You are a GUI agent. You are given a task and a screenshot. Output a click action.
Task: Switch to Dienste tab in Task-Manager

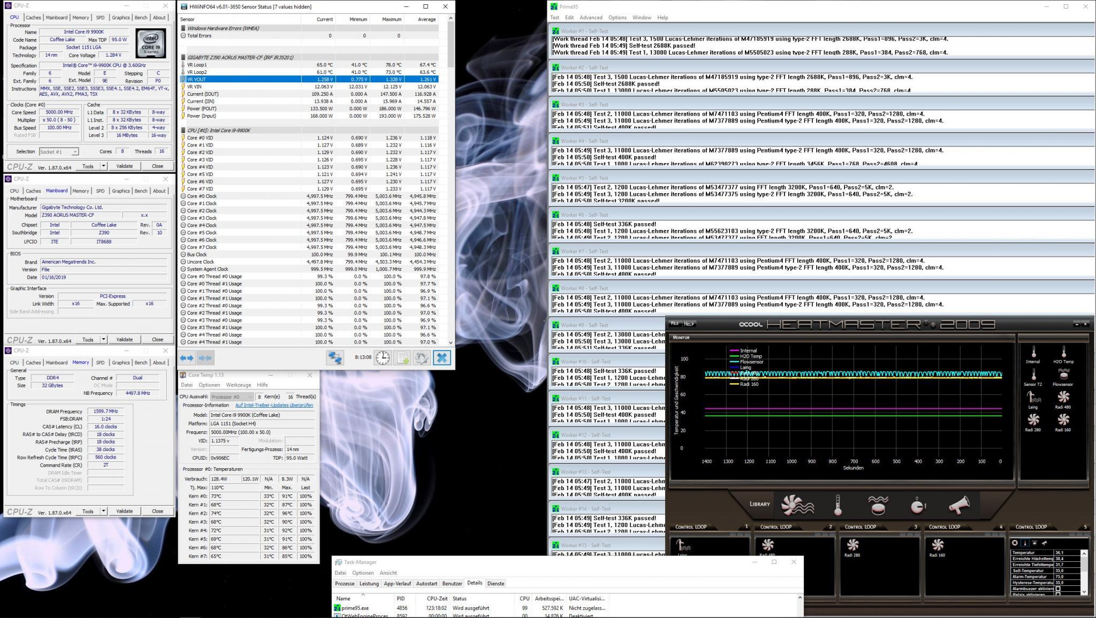(x=496, y=583)
